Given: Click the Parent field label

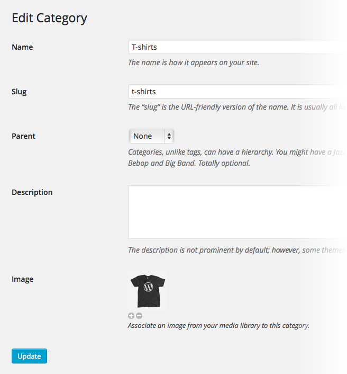Looking at the screenshot, I should [x=23, y=136].
